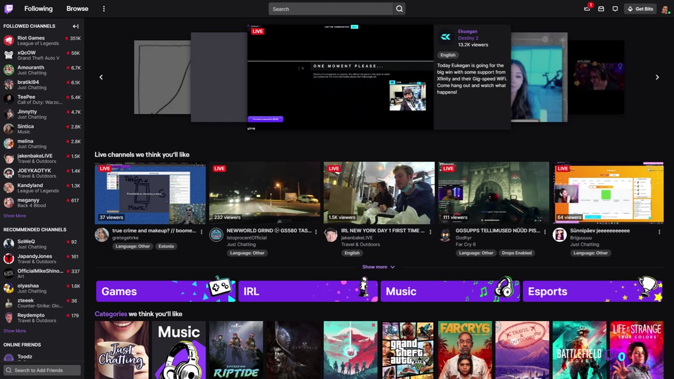Open Godhyr streamer avatar

tap(445, 235)
